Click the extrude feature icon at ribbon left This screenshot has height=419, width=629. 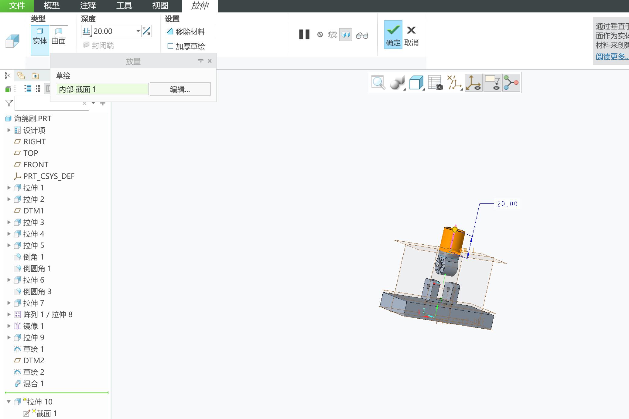tap(12, 41)
